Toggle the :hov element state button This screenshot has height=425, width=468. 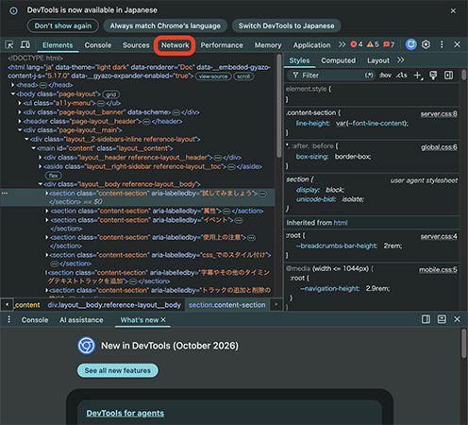(x=385, y=76)
